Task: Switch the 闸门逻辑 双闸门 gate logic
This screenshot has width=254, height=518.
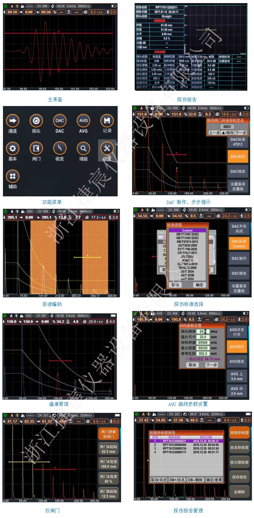Action: pos(108,434)
